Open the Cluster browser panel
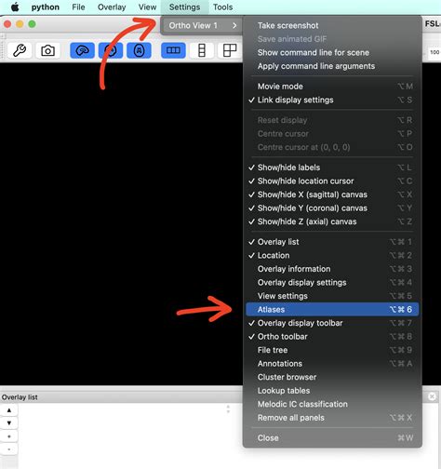 (x=332, y=377)
